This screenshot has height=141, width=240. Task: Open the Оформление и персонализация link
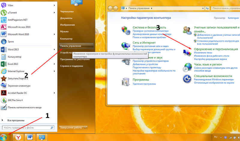pyautogui.click(x=216, y=49)
